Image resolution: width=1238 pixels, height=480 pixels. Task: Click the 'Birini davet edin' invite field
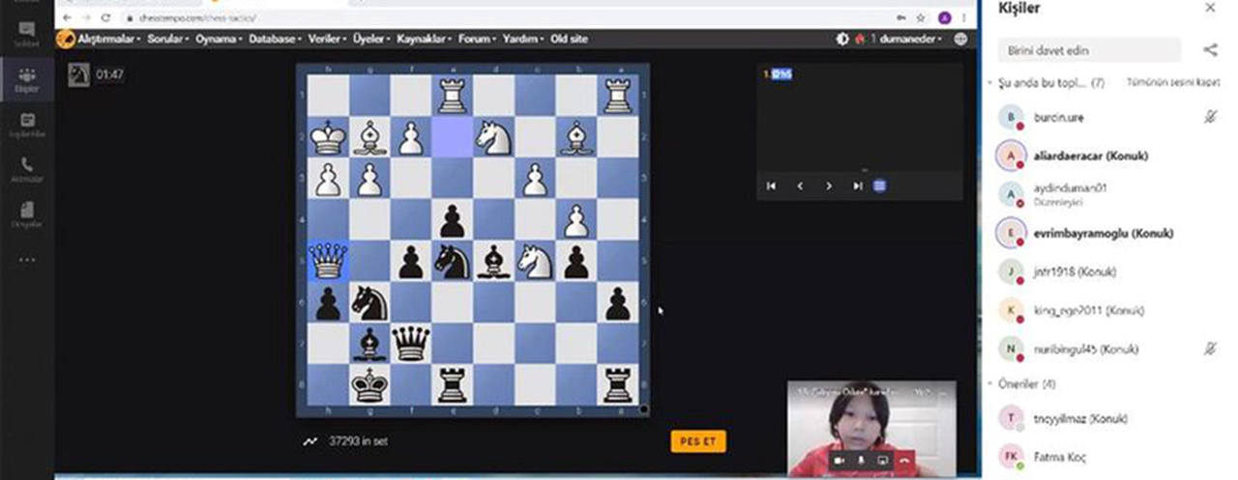[1088, 50]
